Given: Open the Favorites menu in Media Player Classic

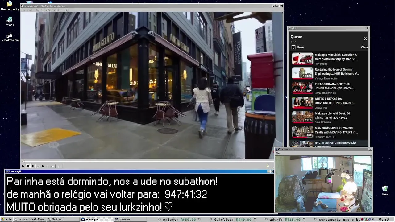Looking at the screenshot, I should [57, 10].
